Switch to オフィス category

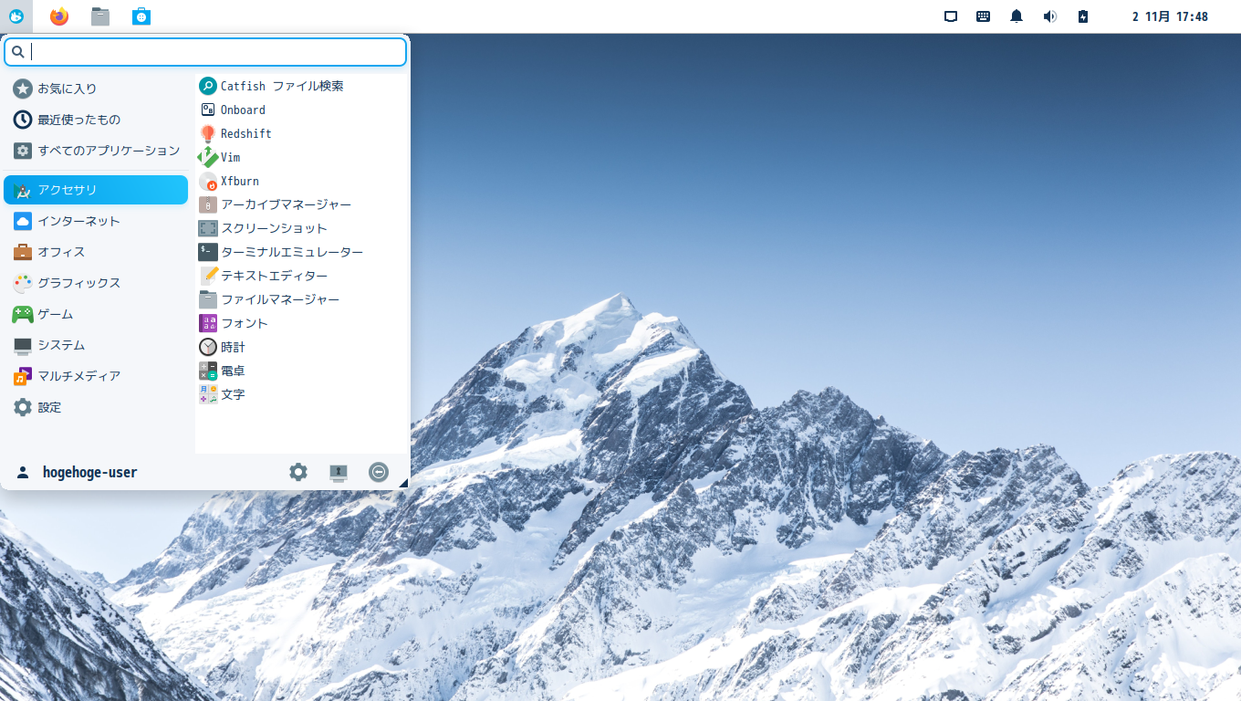click(x=96, y=252)
